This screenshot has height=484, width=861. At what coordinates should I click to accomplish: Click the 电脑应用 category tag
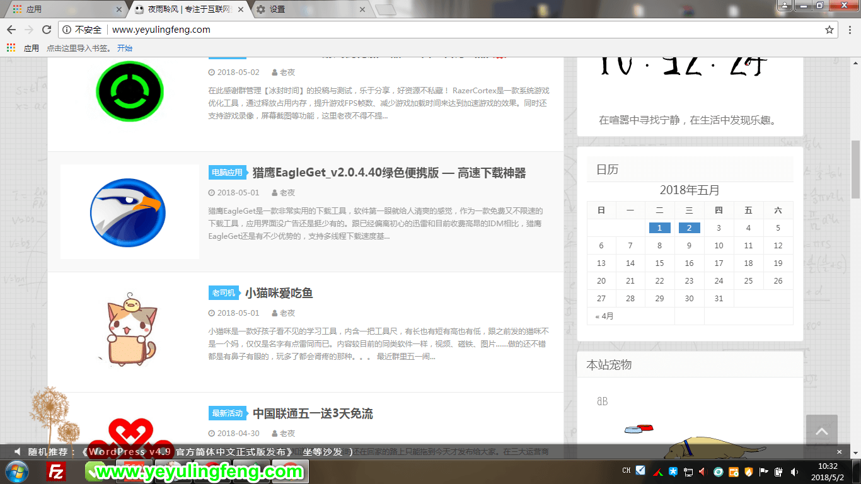tap(227, 173)
